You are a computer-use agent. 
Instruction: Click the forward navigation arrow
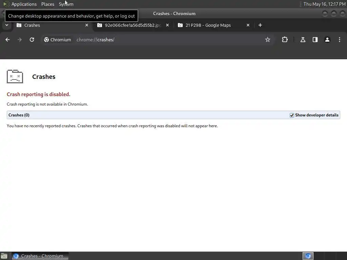[20, 40]
